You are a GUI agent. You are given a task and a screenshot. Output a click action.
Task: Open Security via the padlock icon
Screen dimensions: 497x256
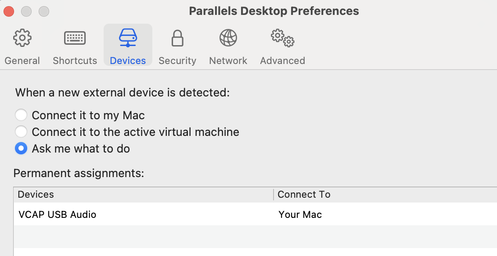[x=177, y=38]
